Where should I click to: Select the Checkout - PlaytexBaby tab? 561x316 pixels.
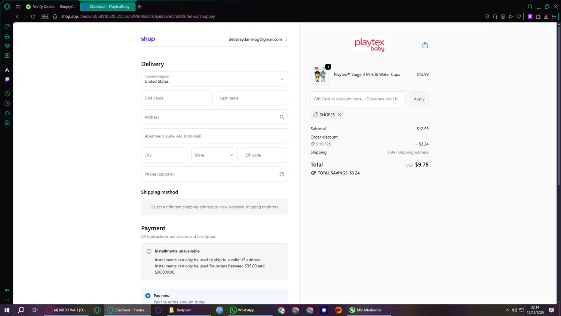pos(108,7)
